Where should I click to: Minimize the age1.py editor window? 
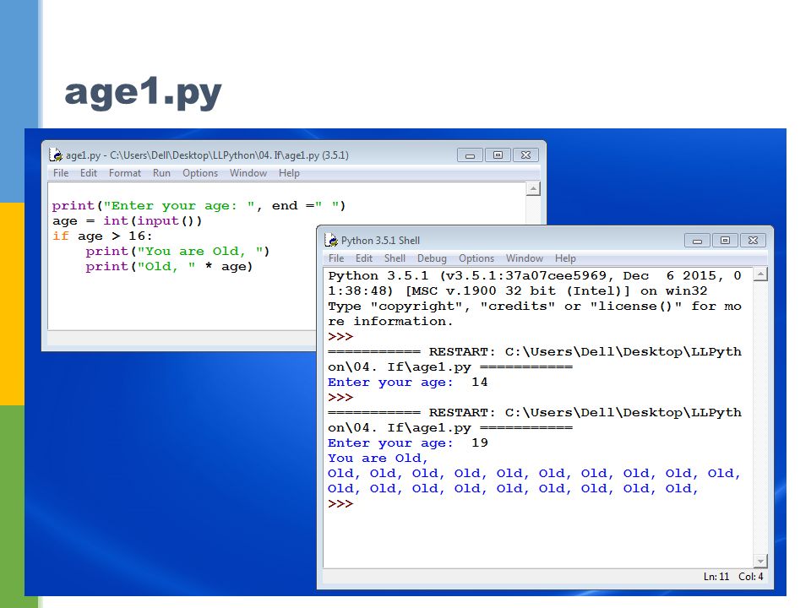pyautogui.click(x=471, y=155)
